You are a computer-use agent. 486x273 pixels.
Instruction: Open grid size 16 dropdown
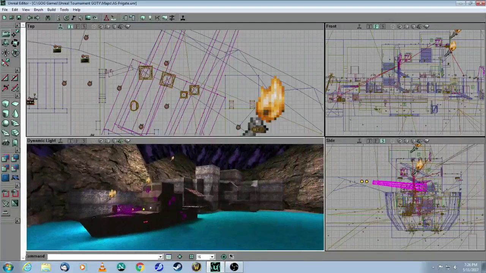pyautogui.click(x=212, y=257)
